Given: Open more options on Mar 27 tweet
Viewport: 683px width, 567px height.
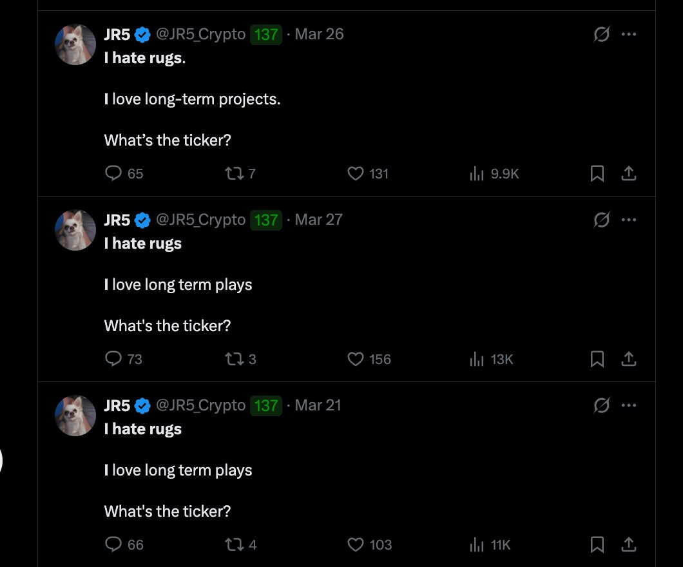Looking at the screenshot, I should point(629,220).
